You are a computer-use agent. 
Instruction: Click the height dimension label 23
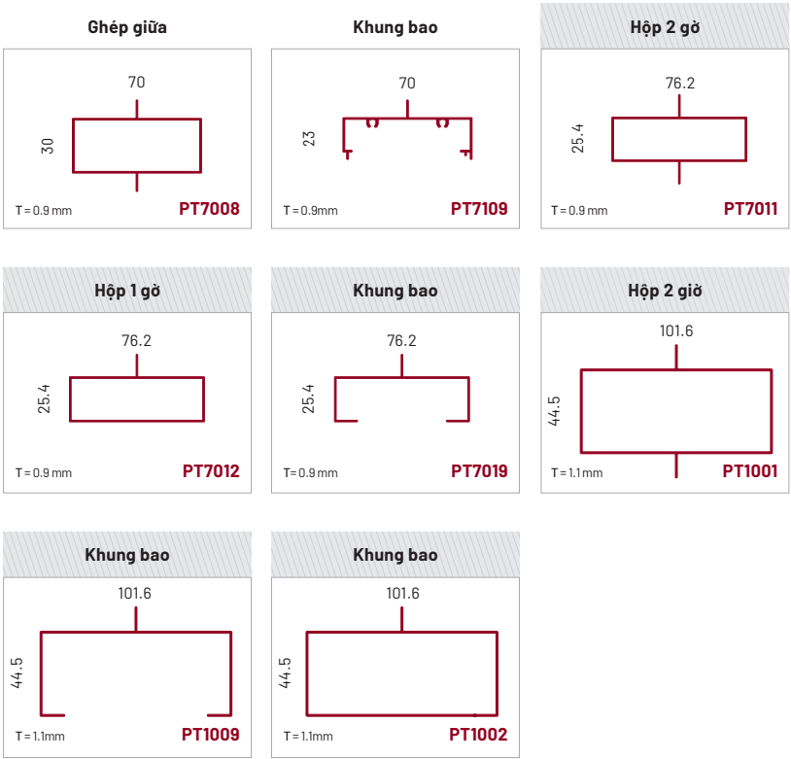coord(310,138)
